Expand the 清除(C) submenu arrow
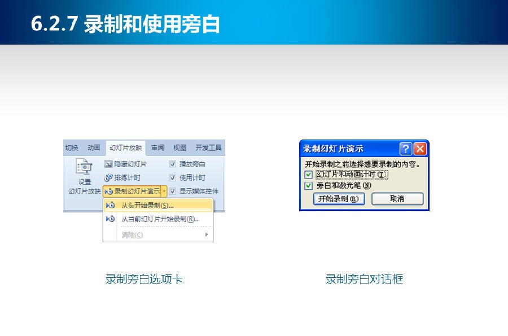Viewport: 508px width, 336px height. tap(207, 234)
